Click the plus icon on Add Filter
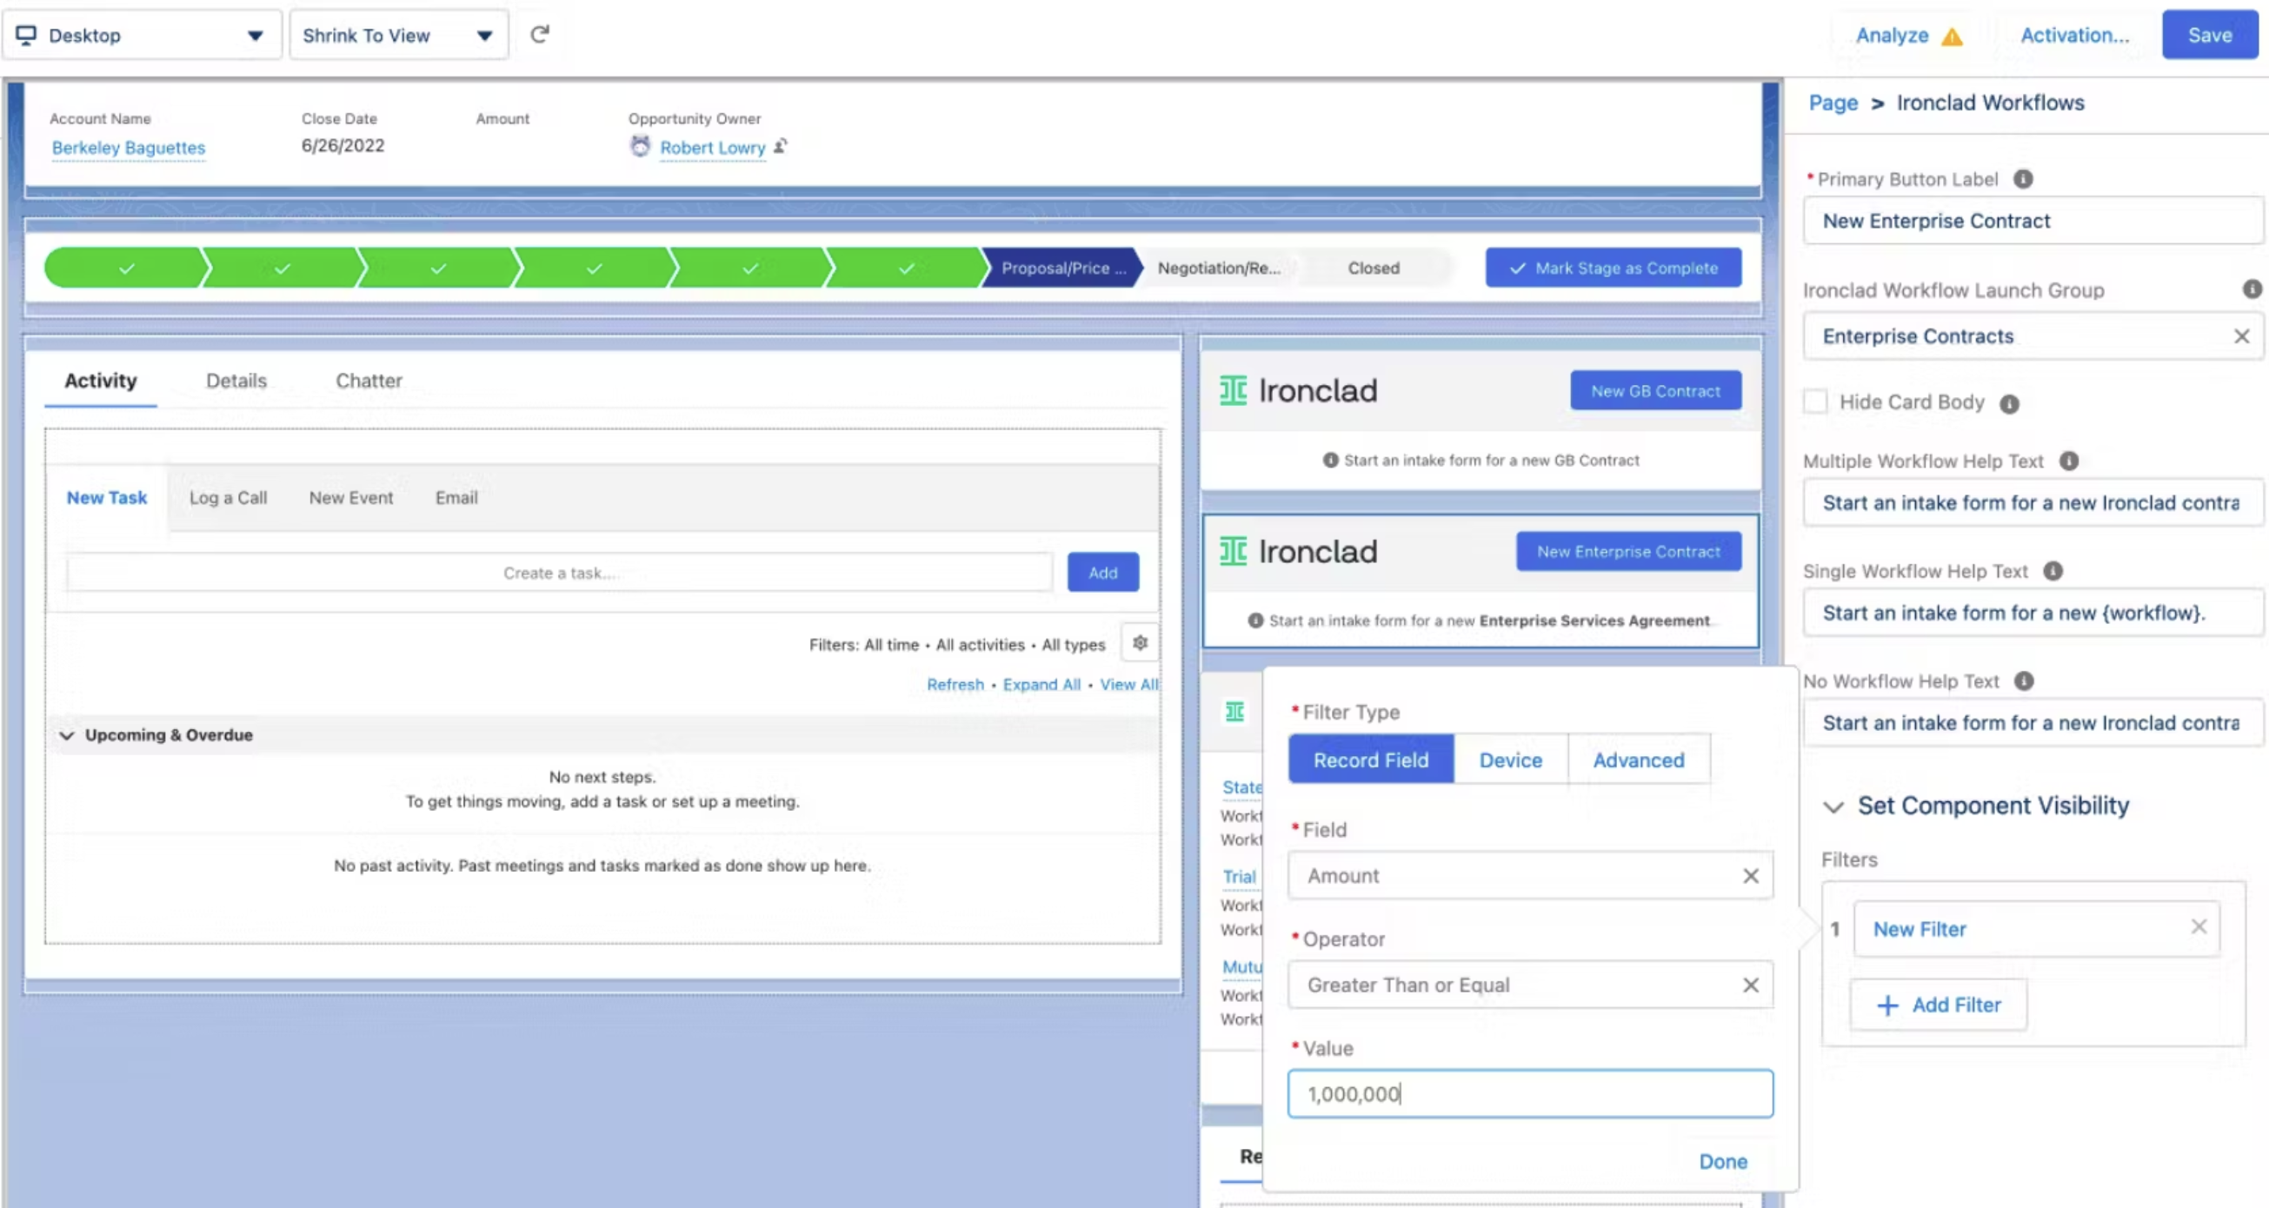Screen dimensions: 2269x1208 click(x=1887, y=1006)
